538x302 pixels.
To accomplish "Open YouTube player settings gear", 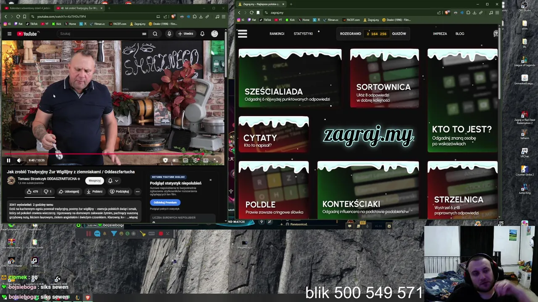I will [195, 160].
